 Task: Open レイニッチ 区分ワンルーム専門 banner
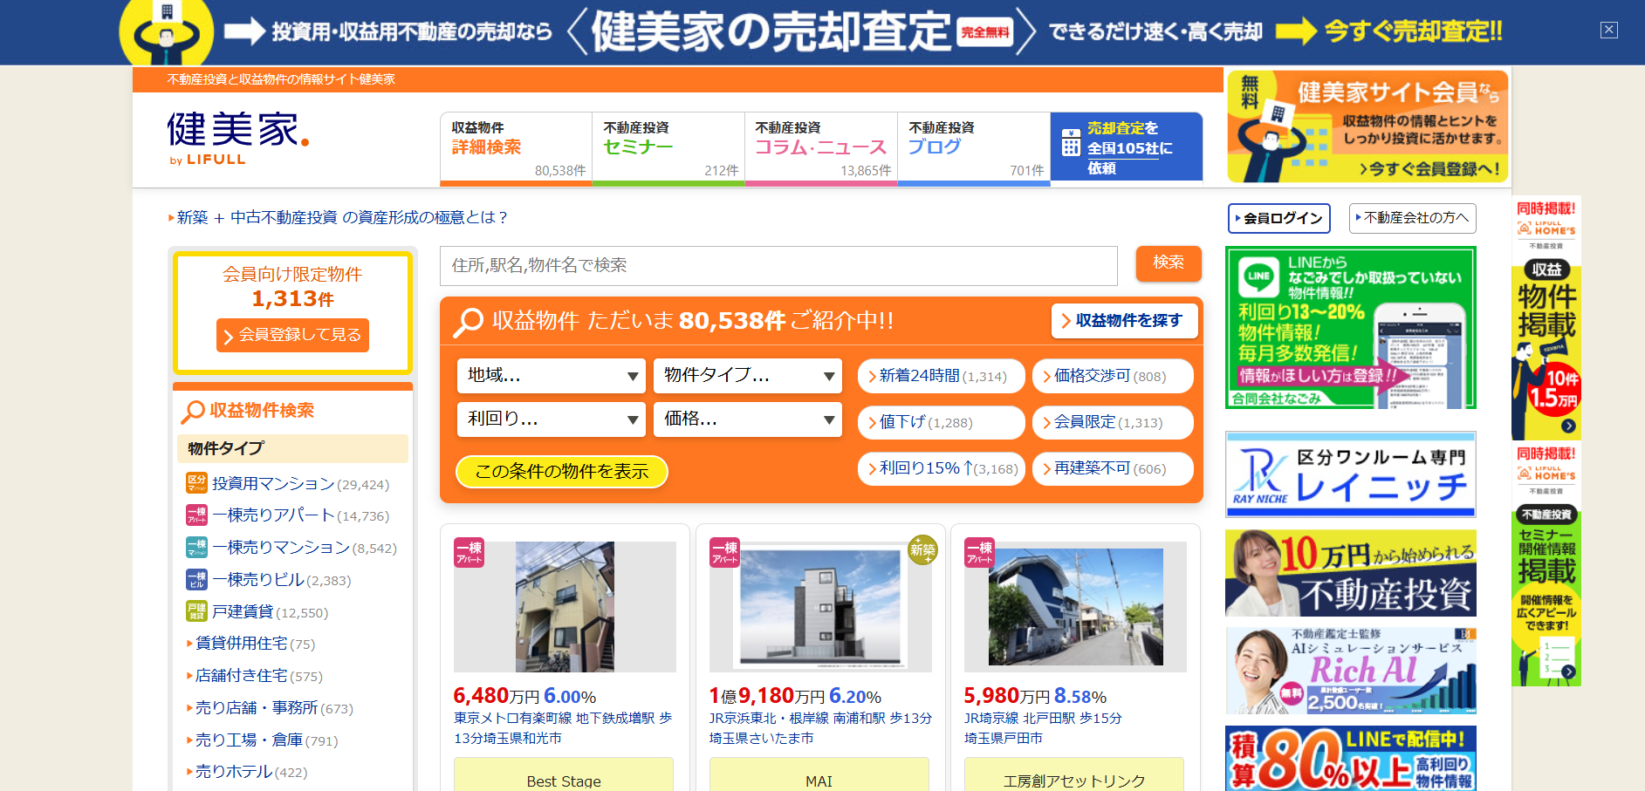(1350, 474)
